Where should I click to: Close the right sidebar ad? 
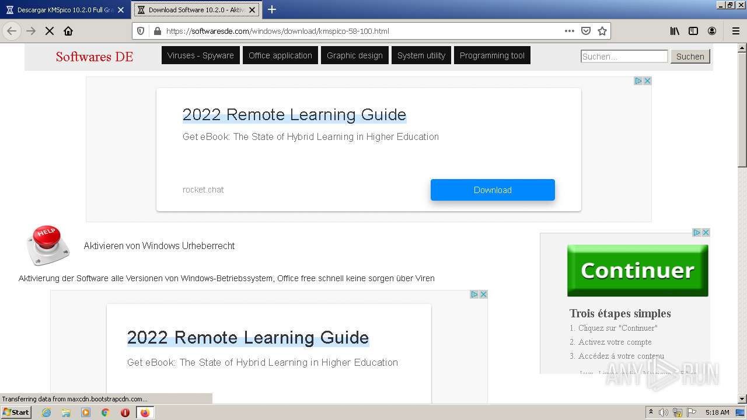(706, 232)
